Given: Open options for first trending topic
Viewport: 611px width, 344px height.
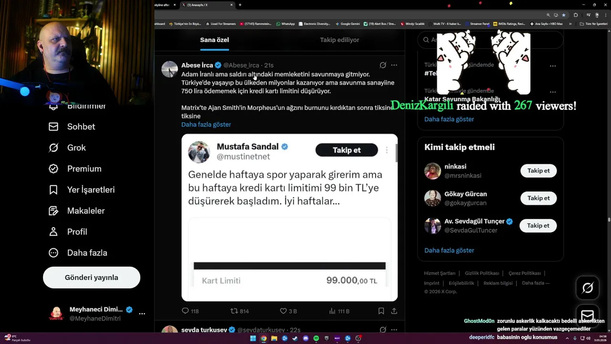Looking at the screenshot, I should [x=552, y=66].
